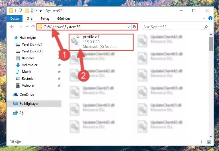Expand the address bar history dropdown
Screen dimensions: 219x151
coord(129,27)
